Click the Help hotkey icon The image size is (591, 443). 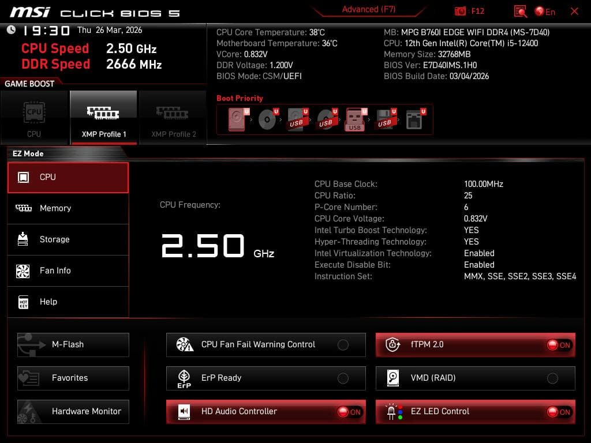click(x=23, y=302)
